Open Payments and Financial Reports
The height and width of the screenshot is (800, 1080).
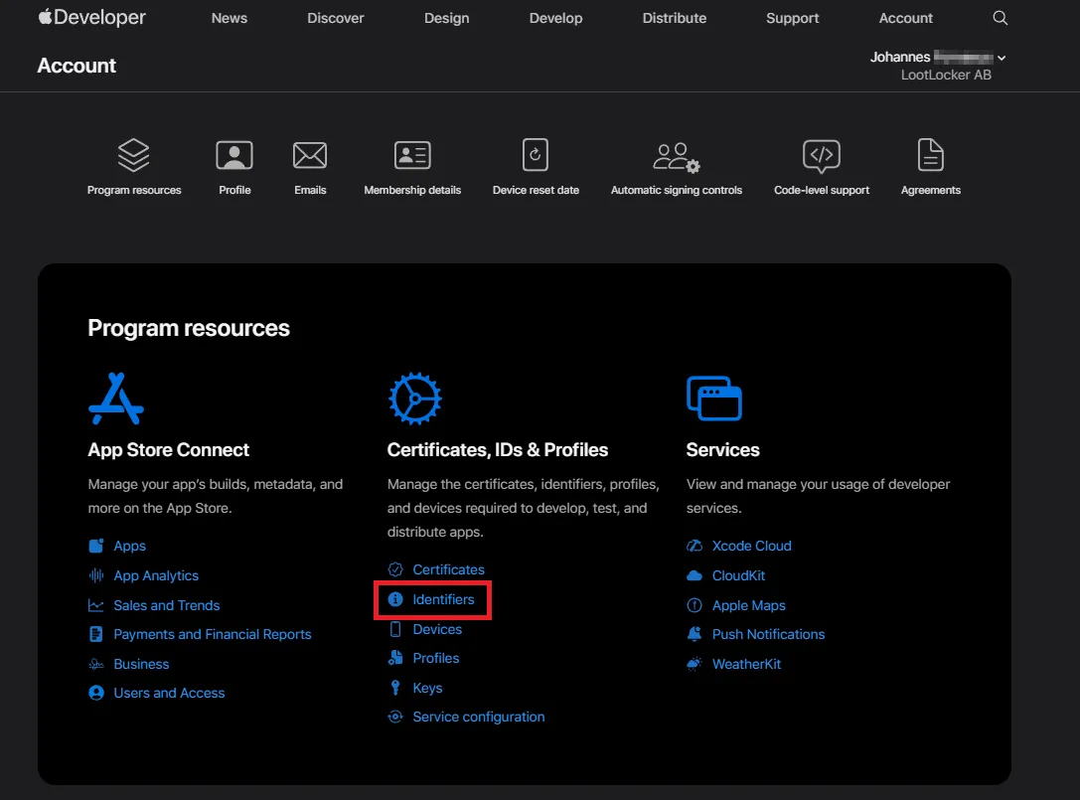click(213, 635)
